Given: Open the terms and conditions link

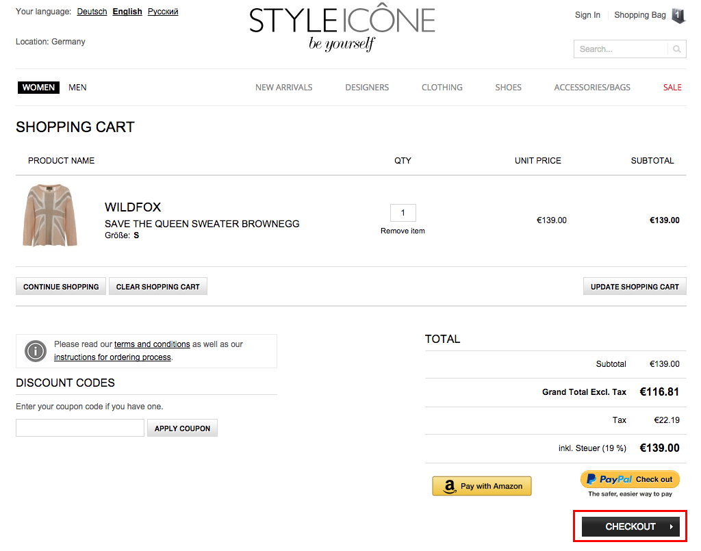Looking at the screenshot, I should click(x=152, y=344).
